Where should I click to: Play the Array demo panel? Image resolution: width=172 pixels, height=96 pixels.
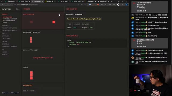[43, 74]
